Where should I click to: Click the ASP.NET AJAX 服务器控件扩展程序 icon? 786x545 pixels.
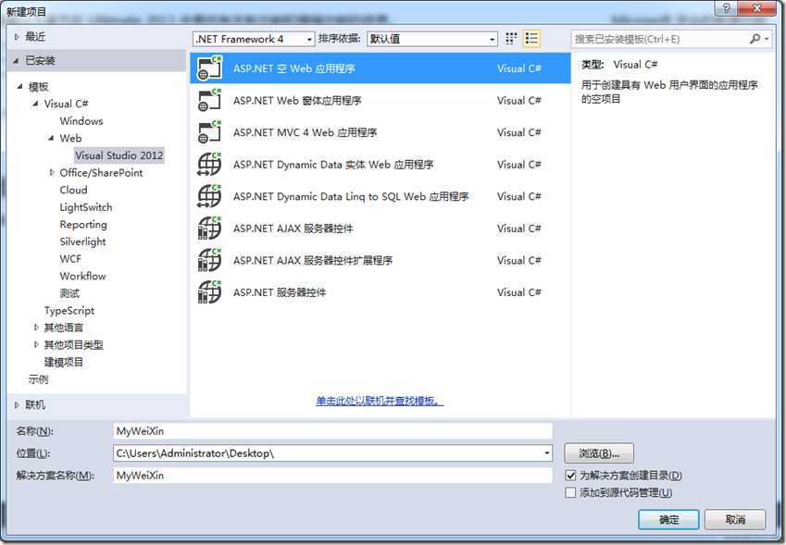(x=209, y=261)
